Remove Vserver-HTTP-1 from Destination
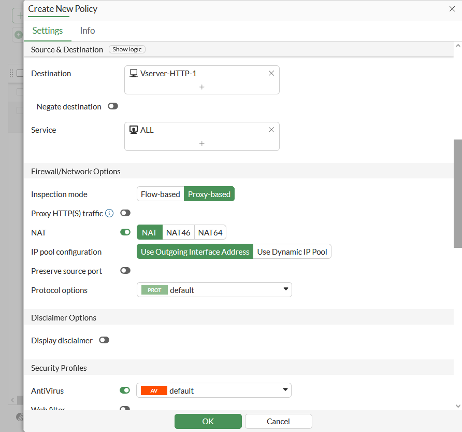Viewport: 462px width, 432px height. (x=271, y=73)
